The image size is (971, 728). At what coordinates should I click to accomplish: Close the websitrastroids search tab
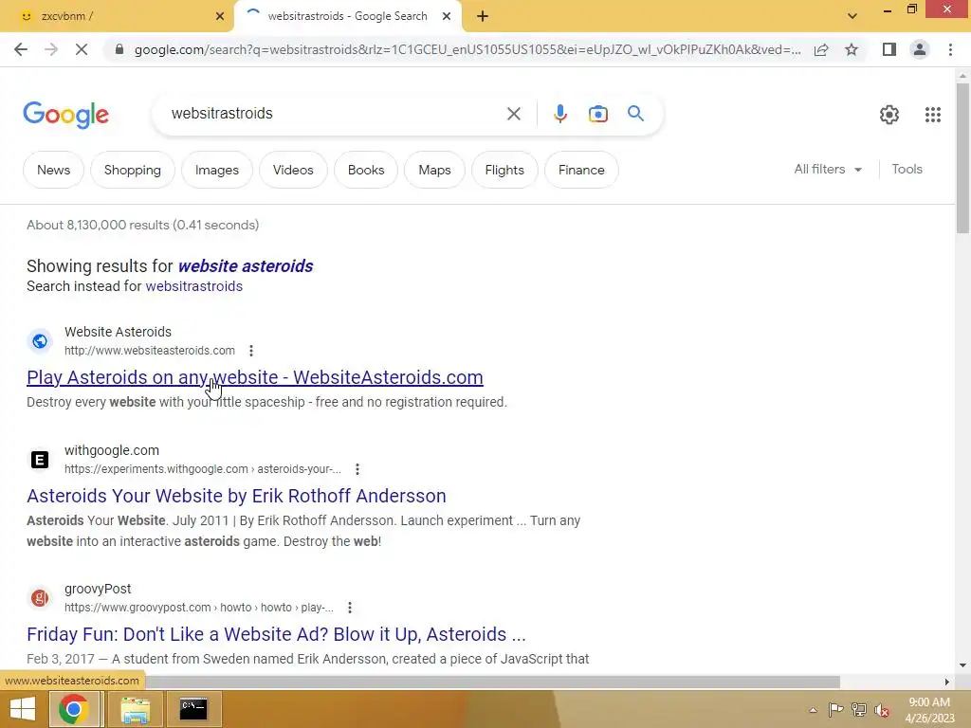click(446, 17)
